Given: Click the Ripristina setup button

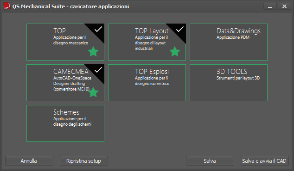Looking at the screenshot, I should pos(84,161).
